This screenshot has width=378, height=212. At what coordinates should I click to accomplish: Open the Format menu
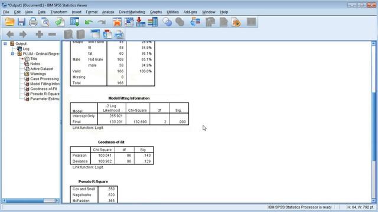coord(92,12)
